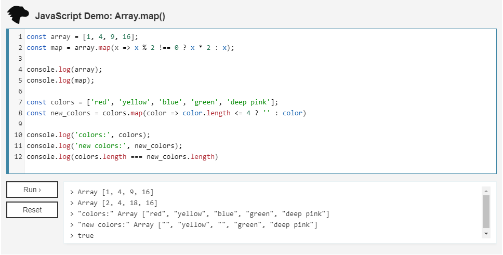Click output 'Array [1, 4, 9, 16]'
Viewport: 503px width, 255px height.
click(x=115, y=192)
